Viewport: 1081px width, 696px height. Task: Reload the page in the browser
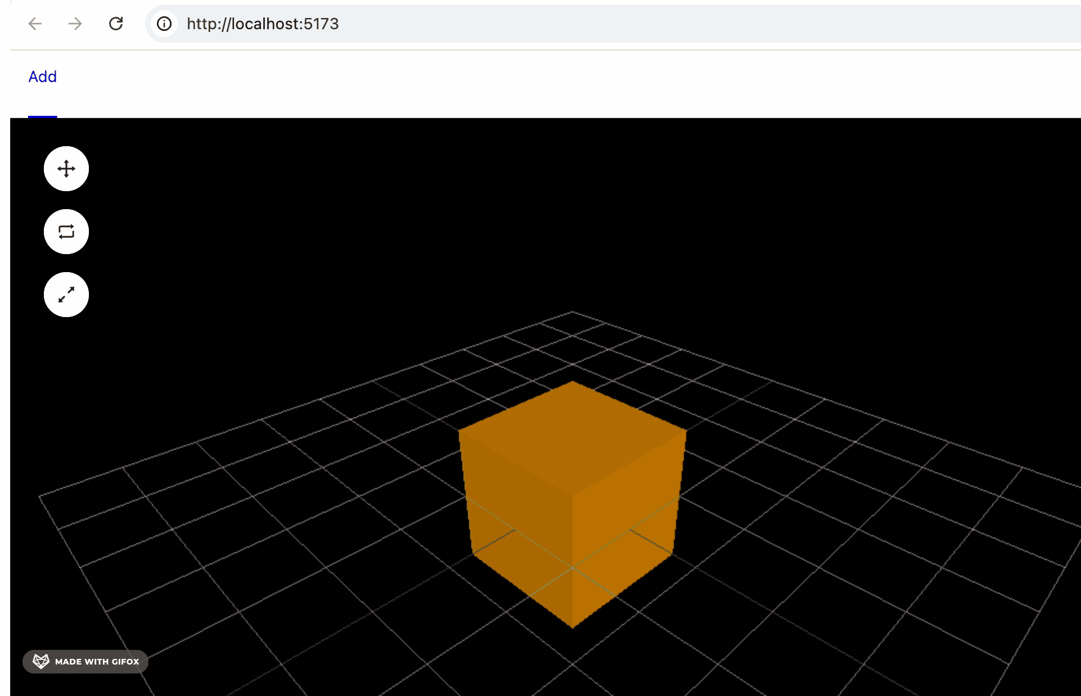coord(116,24)
